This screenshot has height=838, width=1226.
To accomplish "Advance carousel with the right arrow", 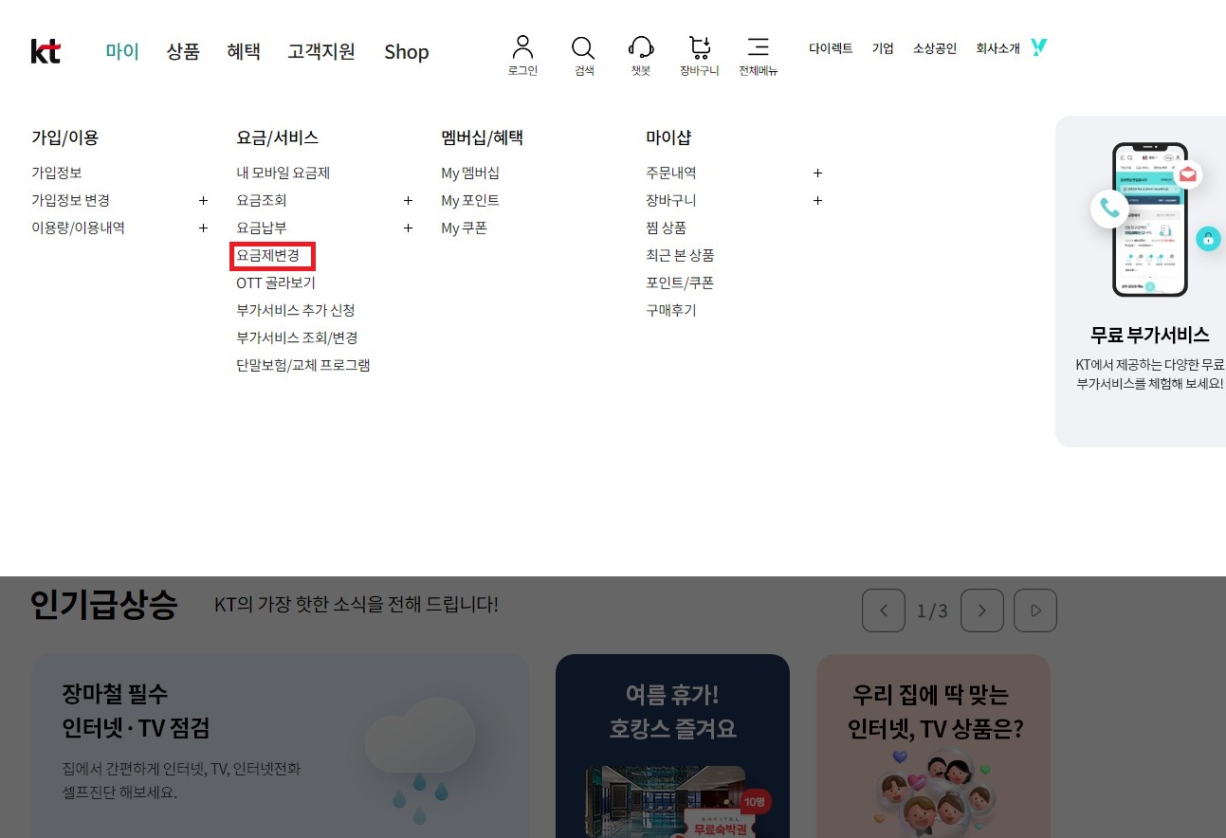I will click(x=982, y=610).
